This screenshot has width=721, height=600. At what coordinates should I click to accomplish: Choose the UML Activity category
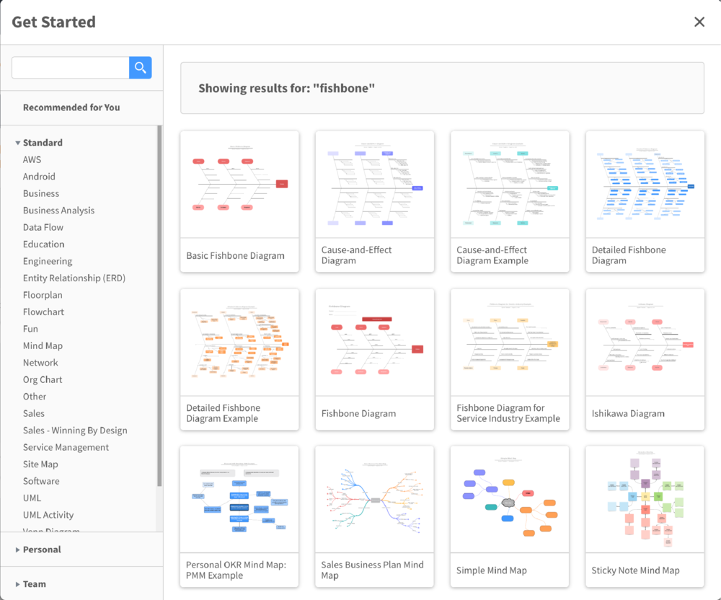[x=48, y=515]
